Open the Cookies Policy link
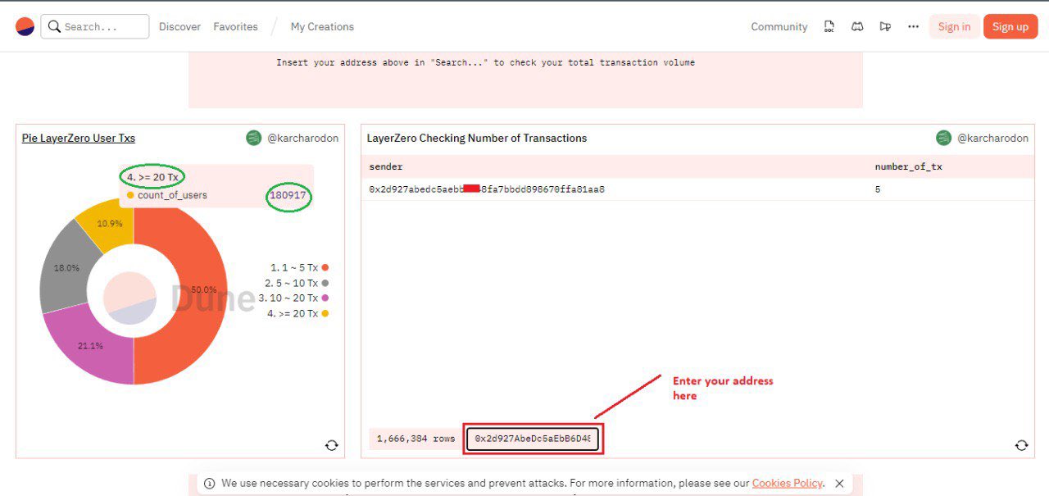This screenshot has width=1049, height=496. (x=788, y=484)
